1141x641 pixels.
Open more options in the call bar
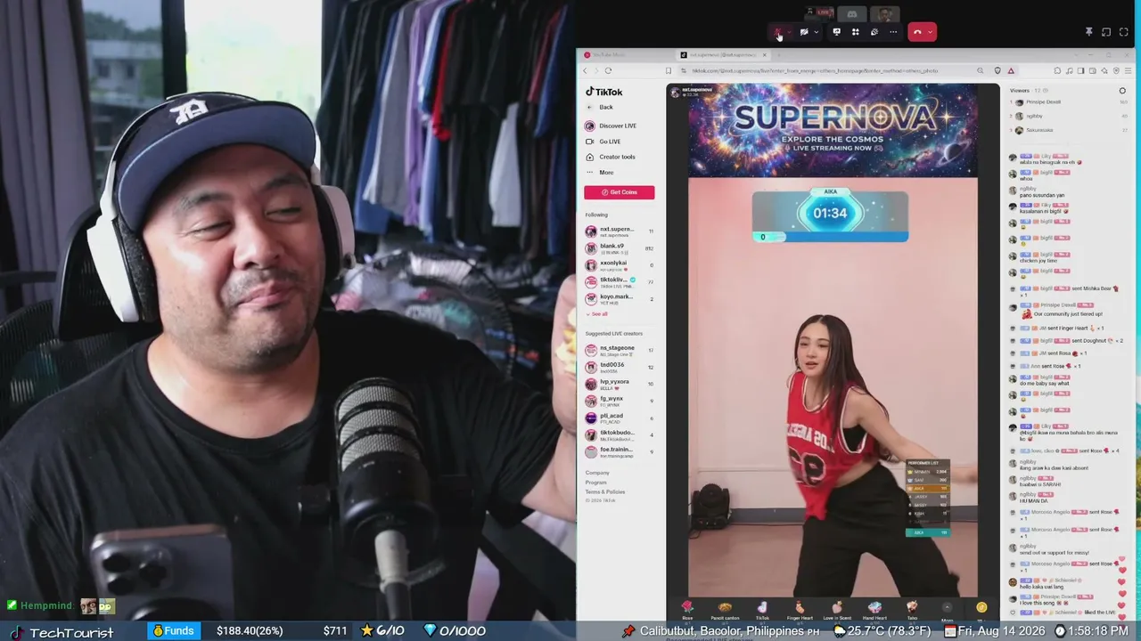893,32
